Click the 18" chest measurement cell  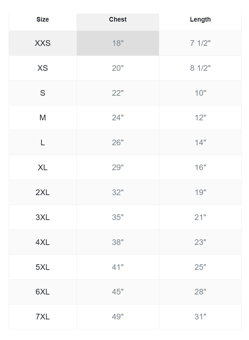(x=118, y=43)
